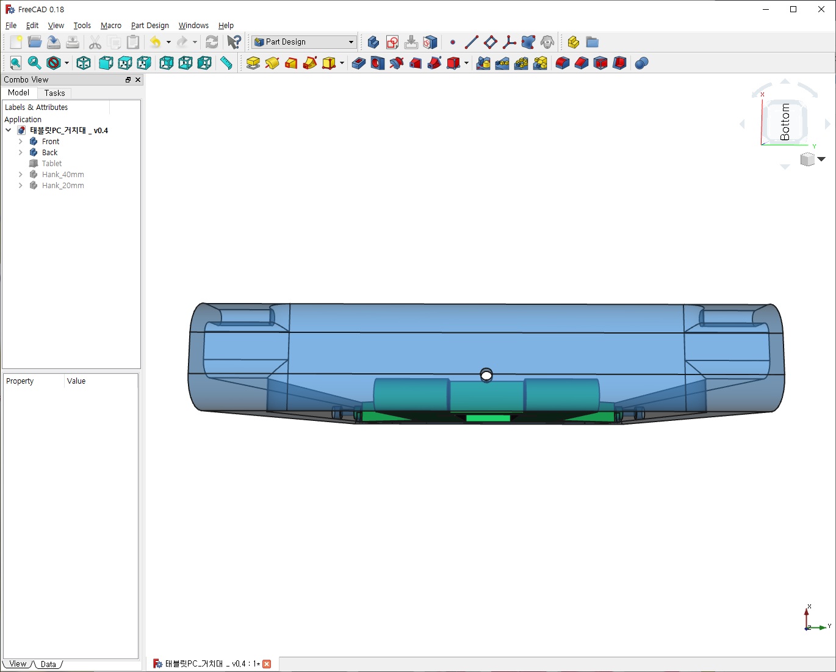The image size is (836, 672).
Task: Apply the Groove tool
Action: (x=397, y=63)
